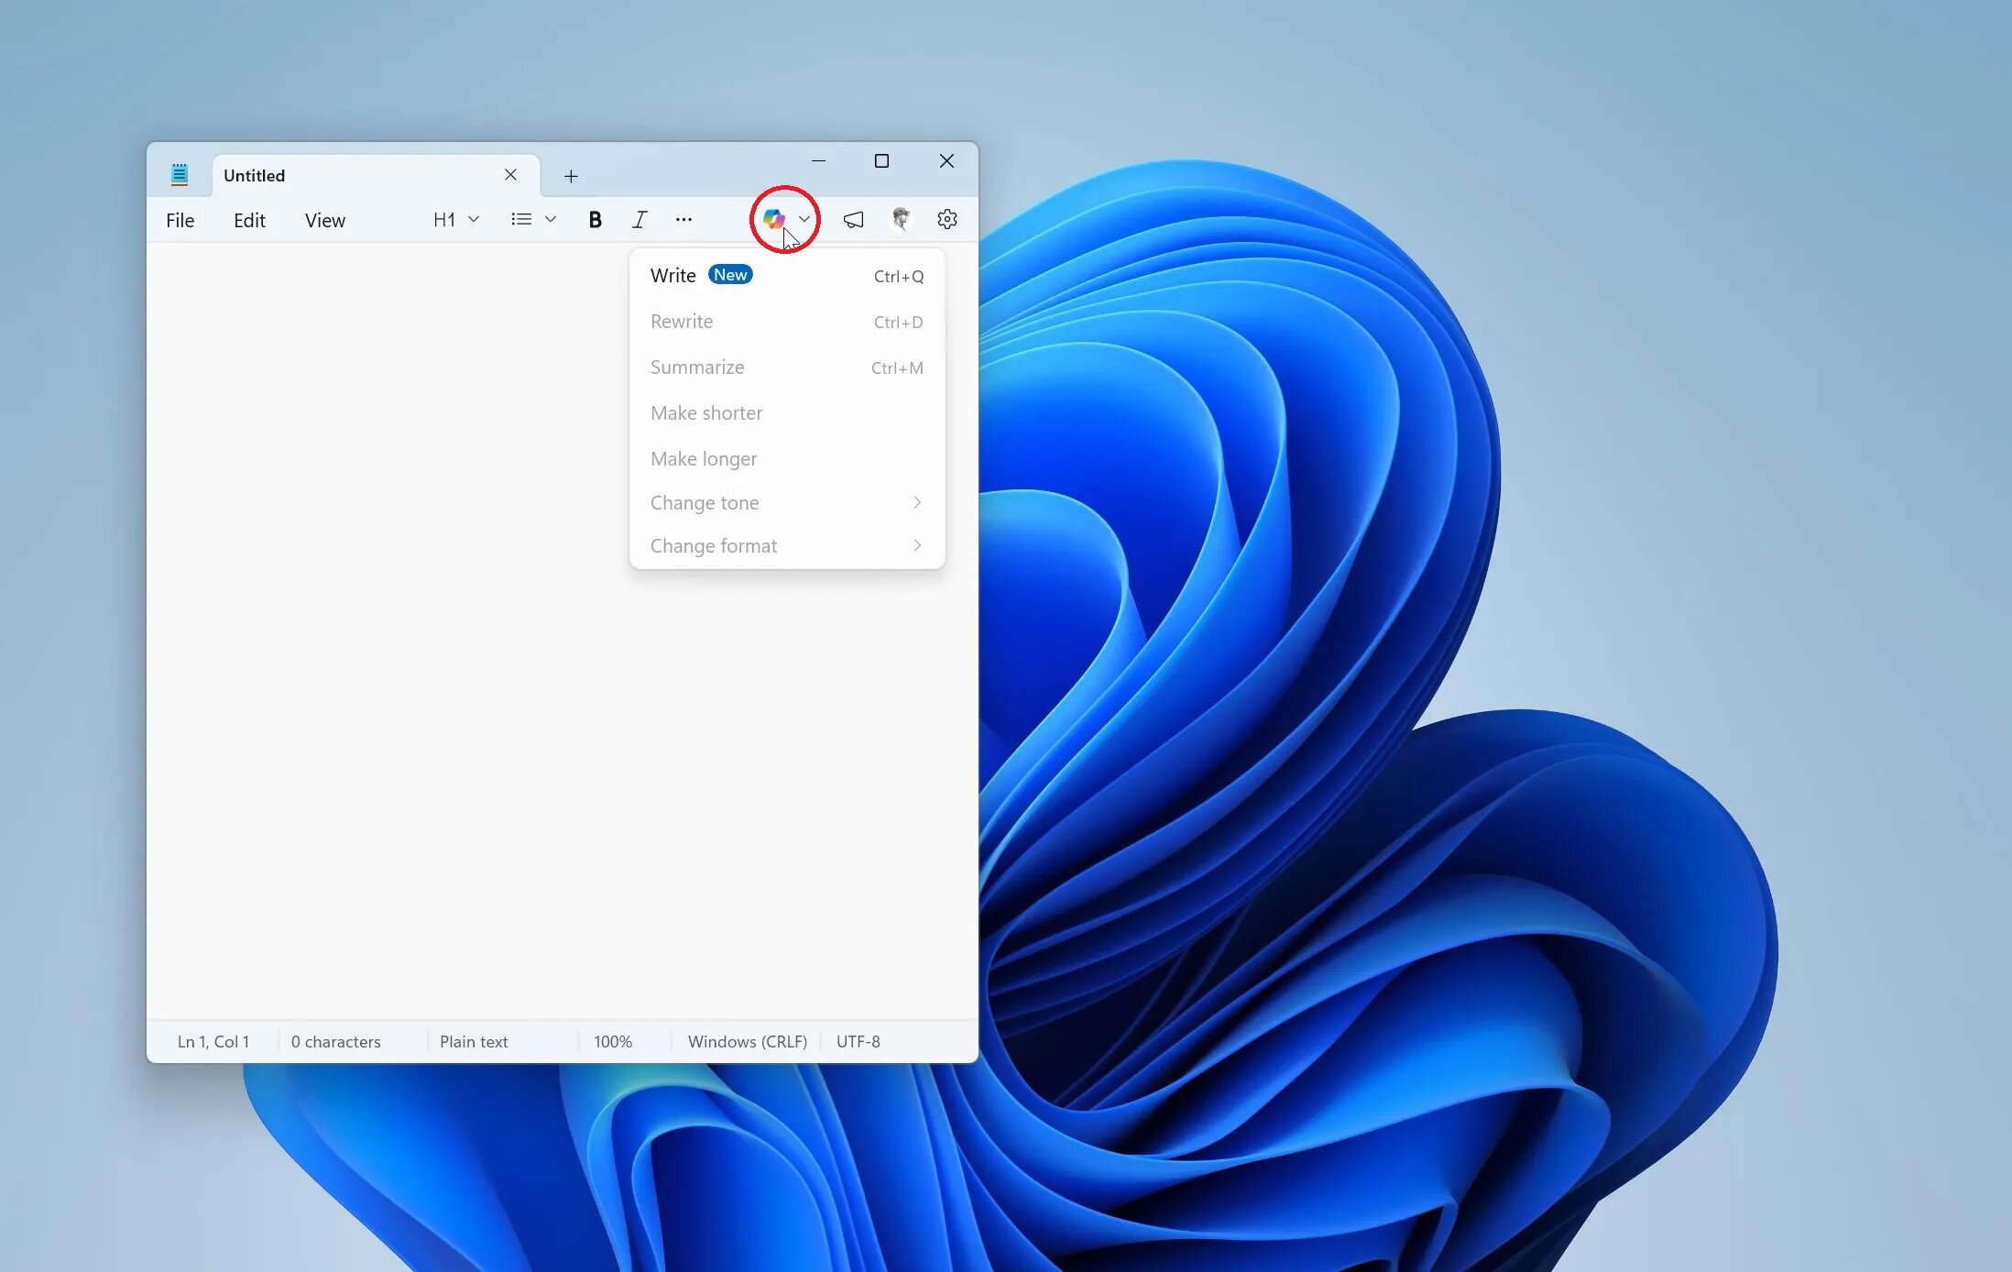Toggle bold formatting
Screen dimensions: 2012x1272
click(x=595, y=220)
